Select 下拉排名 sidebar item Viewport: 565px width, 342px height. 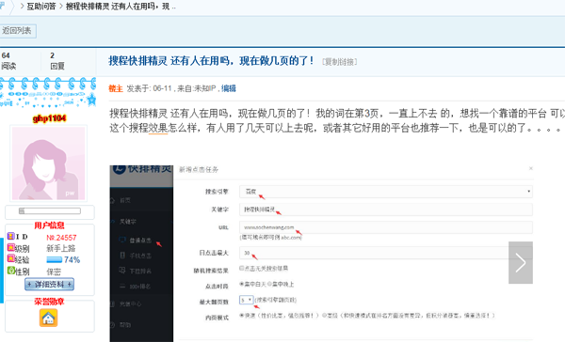[x=140, y=271]
